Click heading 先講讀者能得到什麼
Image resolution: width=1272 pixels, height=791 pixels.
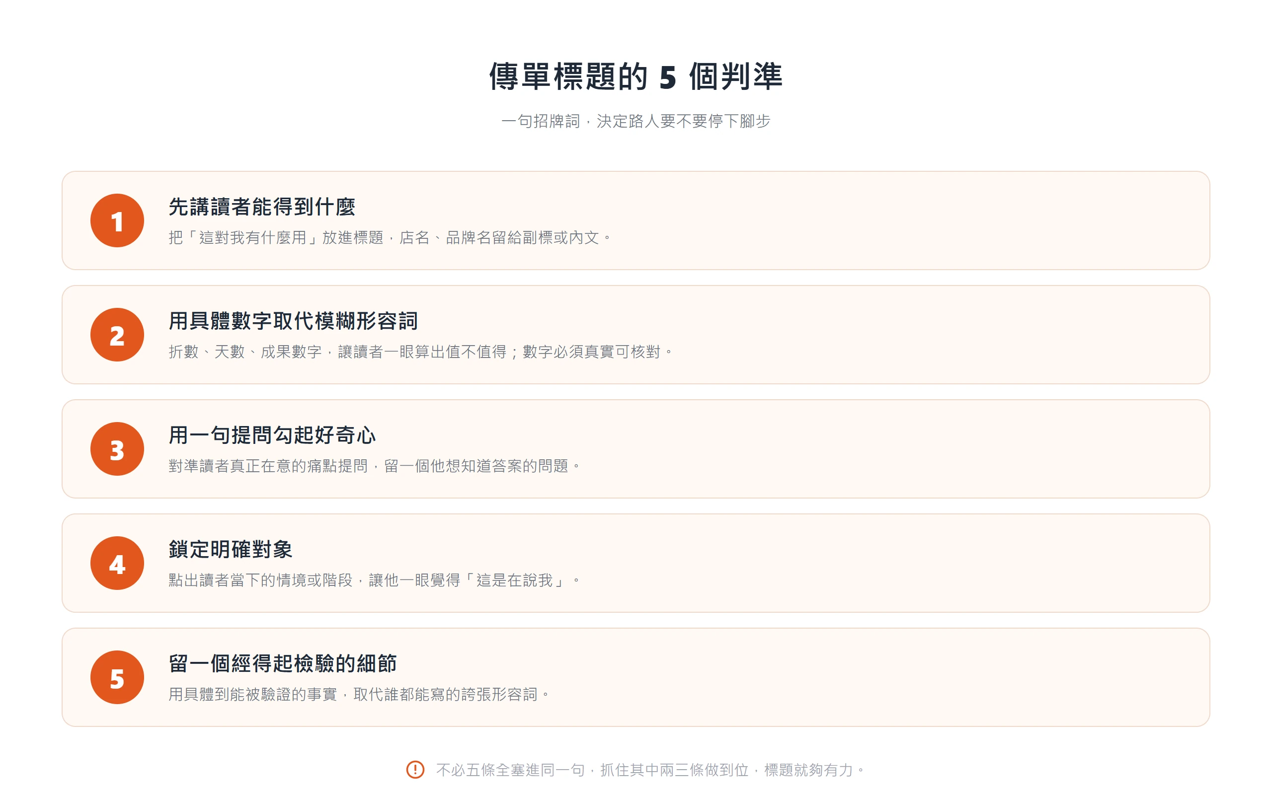pos(262,207)
